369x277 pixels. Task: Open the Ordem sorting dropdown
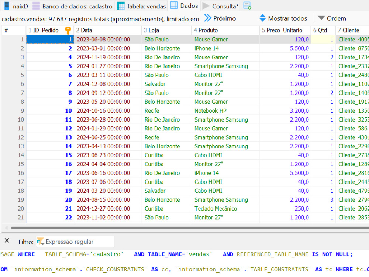coord(332,18)
